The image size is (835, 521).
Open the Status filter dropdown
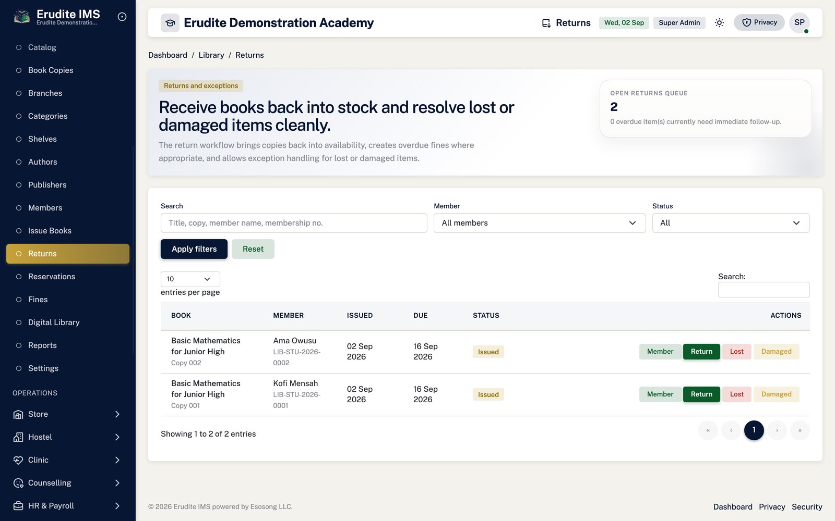pyautogui.click(x=731, y=223)
